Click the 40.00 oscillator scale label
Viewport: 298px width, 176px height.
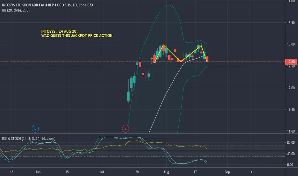[x=291, y=154]
